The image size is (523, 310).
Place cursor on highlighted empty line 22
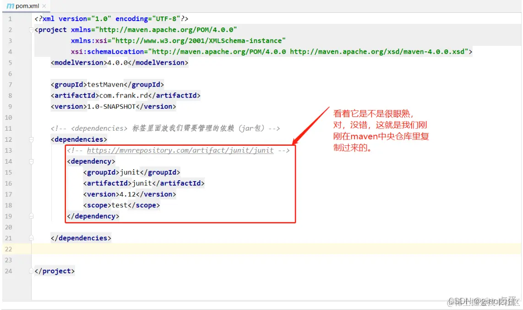click(x=276, y=249)
